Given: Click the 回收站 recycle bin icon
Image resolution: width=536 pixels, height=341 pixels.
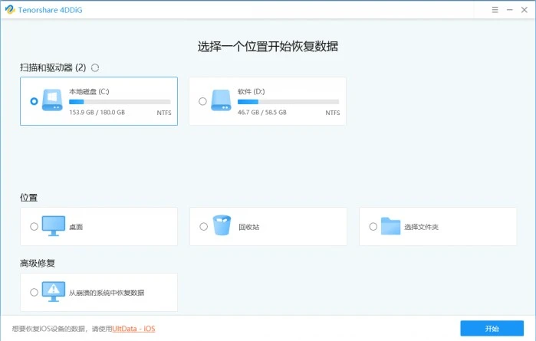Looking at the screenshot, I should pos(222,226).
